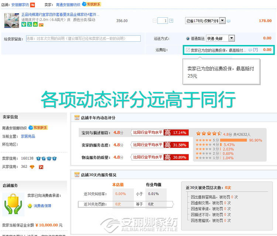277x236 pixels.
Task: Open the discount dropdown 已省178元
Action: tap(205, 21)
